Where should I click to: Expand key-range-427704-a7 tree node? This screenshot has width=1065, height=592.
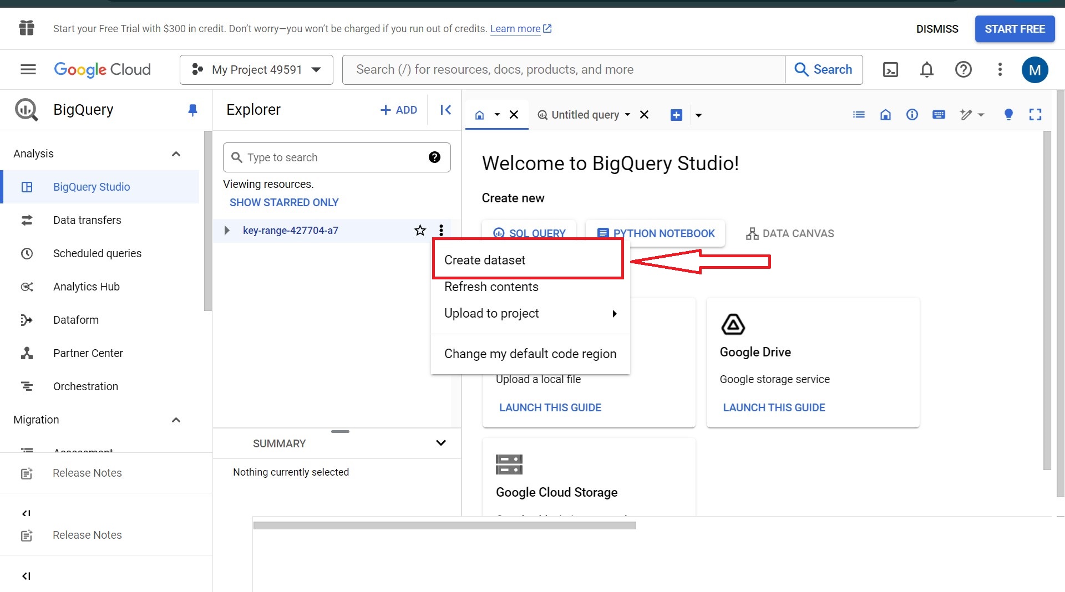226,230
